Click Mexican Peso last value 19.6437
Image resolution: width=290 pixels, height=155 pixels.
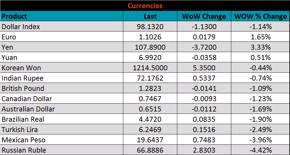[150, 140]
